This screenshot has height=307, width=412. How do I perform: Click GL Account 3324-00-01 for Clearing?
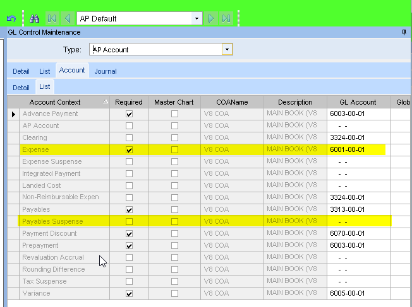click(x=358, y=137)
